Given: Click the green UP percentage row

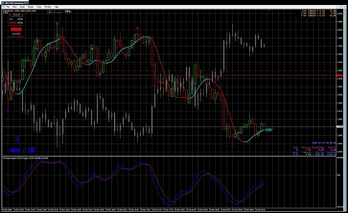Looking at the screenshot, I should click(16, 19).
